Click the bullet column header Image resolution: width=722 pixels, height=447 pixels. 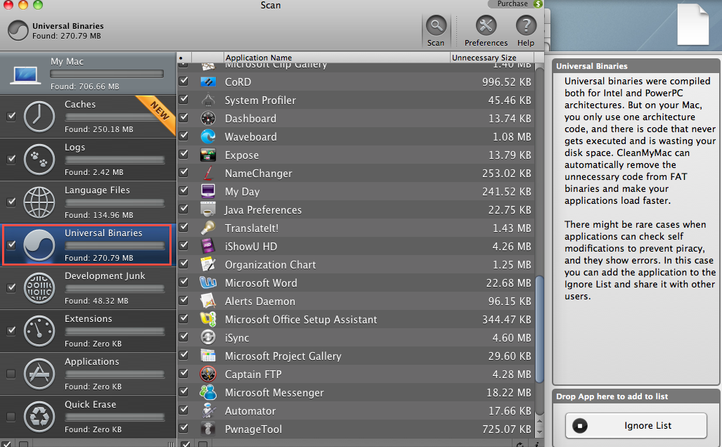tap(183, 58)
